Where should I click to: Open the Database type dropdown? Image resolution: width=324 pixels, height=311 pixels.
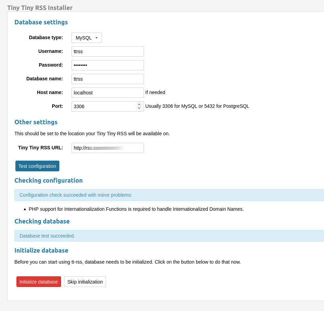(x=86, y=38)
